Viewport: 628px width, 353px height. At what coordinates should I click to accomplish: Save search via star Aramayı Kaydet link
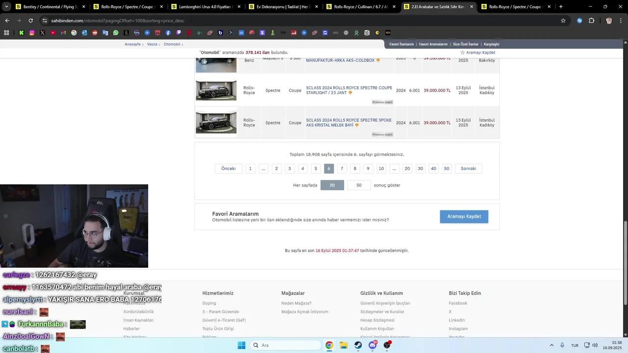point(477,52)
